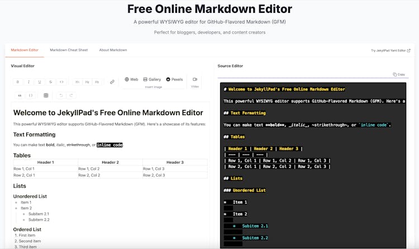Switch to the Markdown Editor tab
The image size is (419, 249).
[x=25, y=50]
